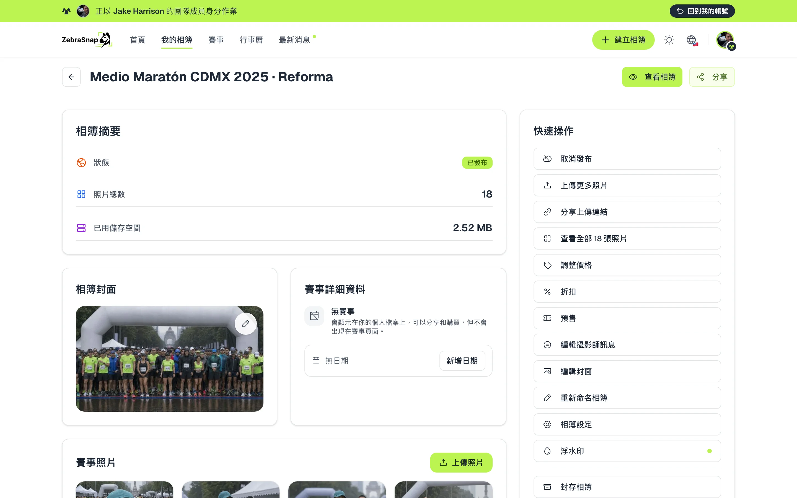Click 重新命名相簿
This screenshot has width=797, height=498.
(x=627, y=398)
